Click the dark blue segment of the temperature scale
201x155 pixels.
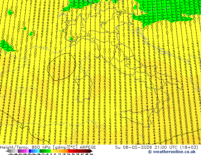(x=30, y=151)
